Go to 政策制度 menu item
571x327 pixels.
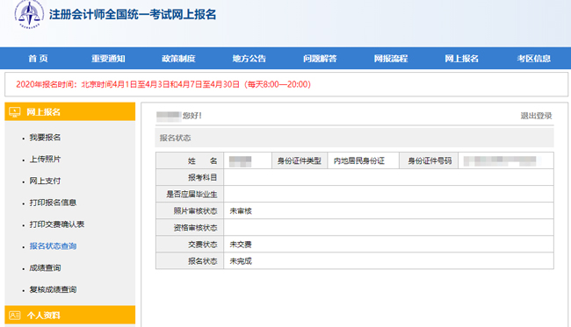point(178,59)
